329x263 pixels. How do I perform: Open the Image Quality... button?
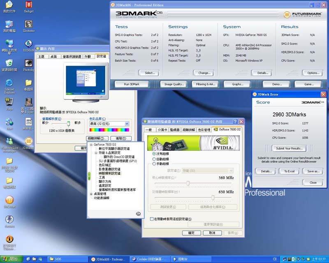pyautogui.click(x=174, y=84)
